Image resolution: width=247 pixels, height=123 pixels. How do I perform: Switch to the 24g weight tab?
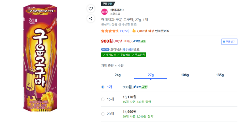coord(118,75)
